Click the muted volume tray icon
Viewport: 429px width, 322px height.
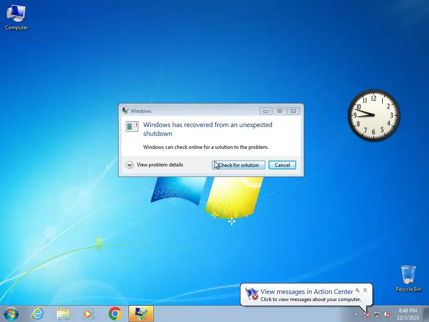click(387, 314)
